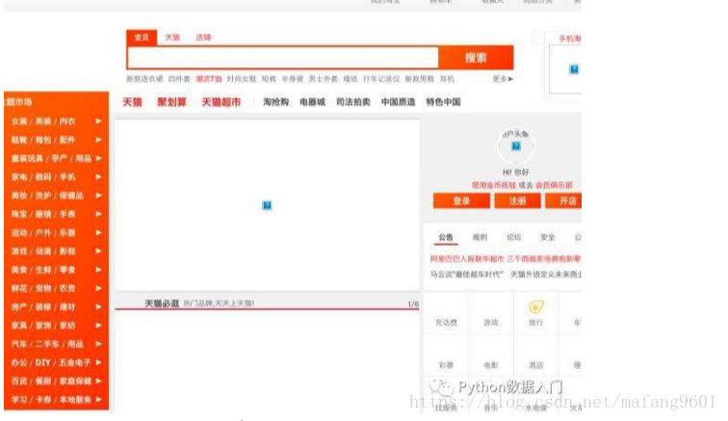This screenshot has height=421, width=728.
Task: Focus the main search input box
Action: click(283, 58)
